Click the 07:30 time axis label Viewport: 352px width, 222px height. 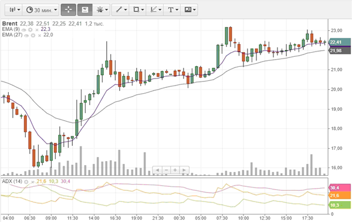click(222, 218)
